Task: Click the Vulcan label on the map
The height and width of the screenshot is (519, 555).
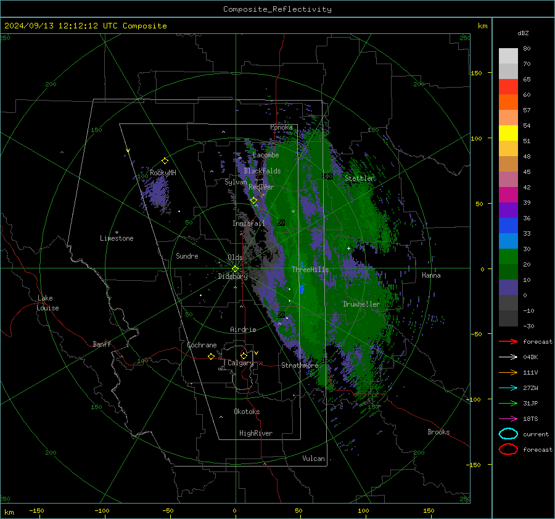Action: tap(314, 459)
